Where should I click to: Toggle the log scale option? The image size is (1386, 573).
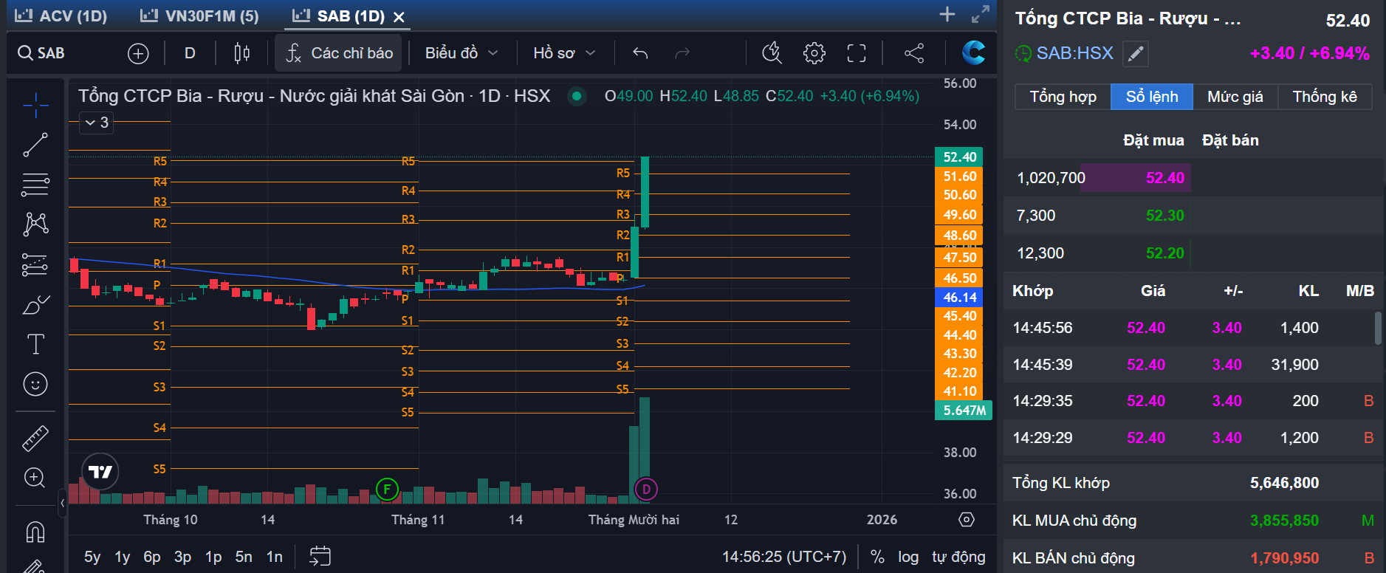908,557
